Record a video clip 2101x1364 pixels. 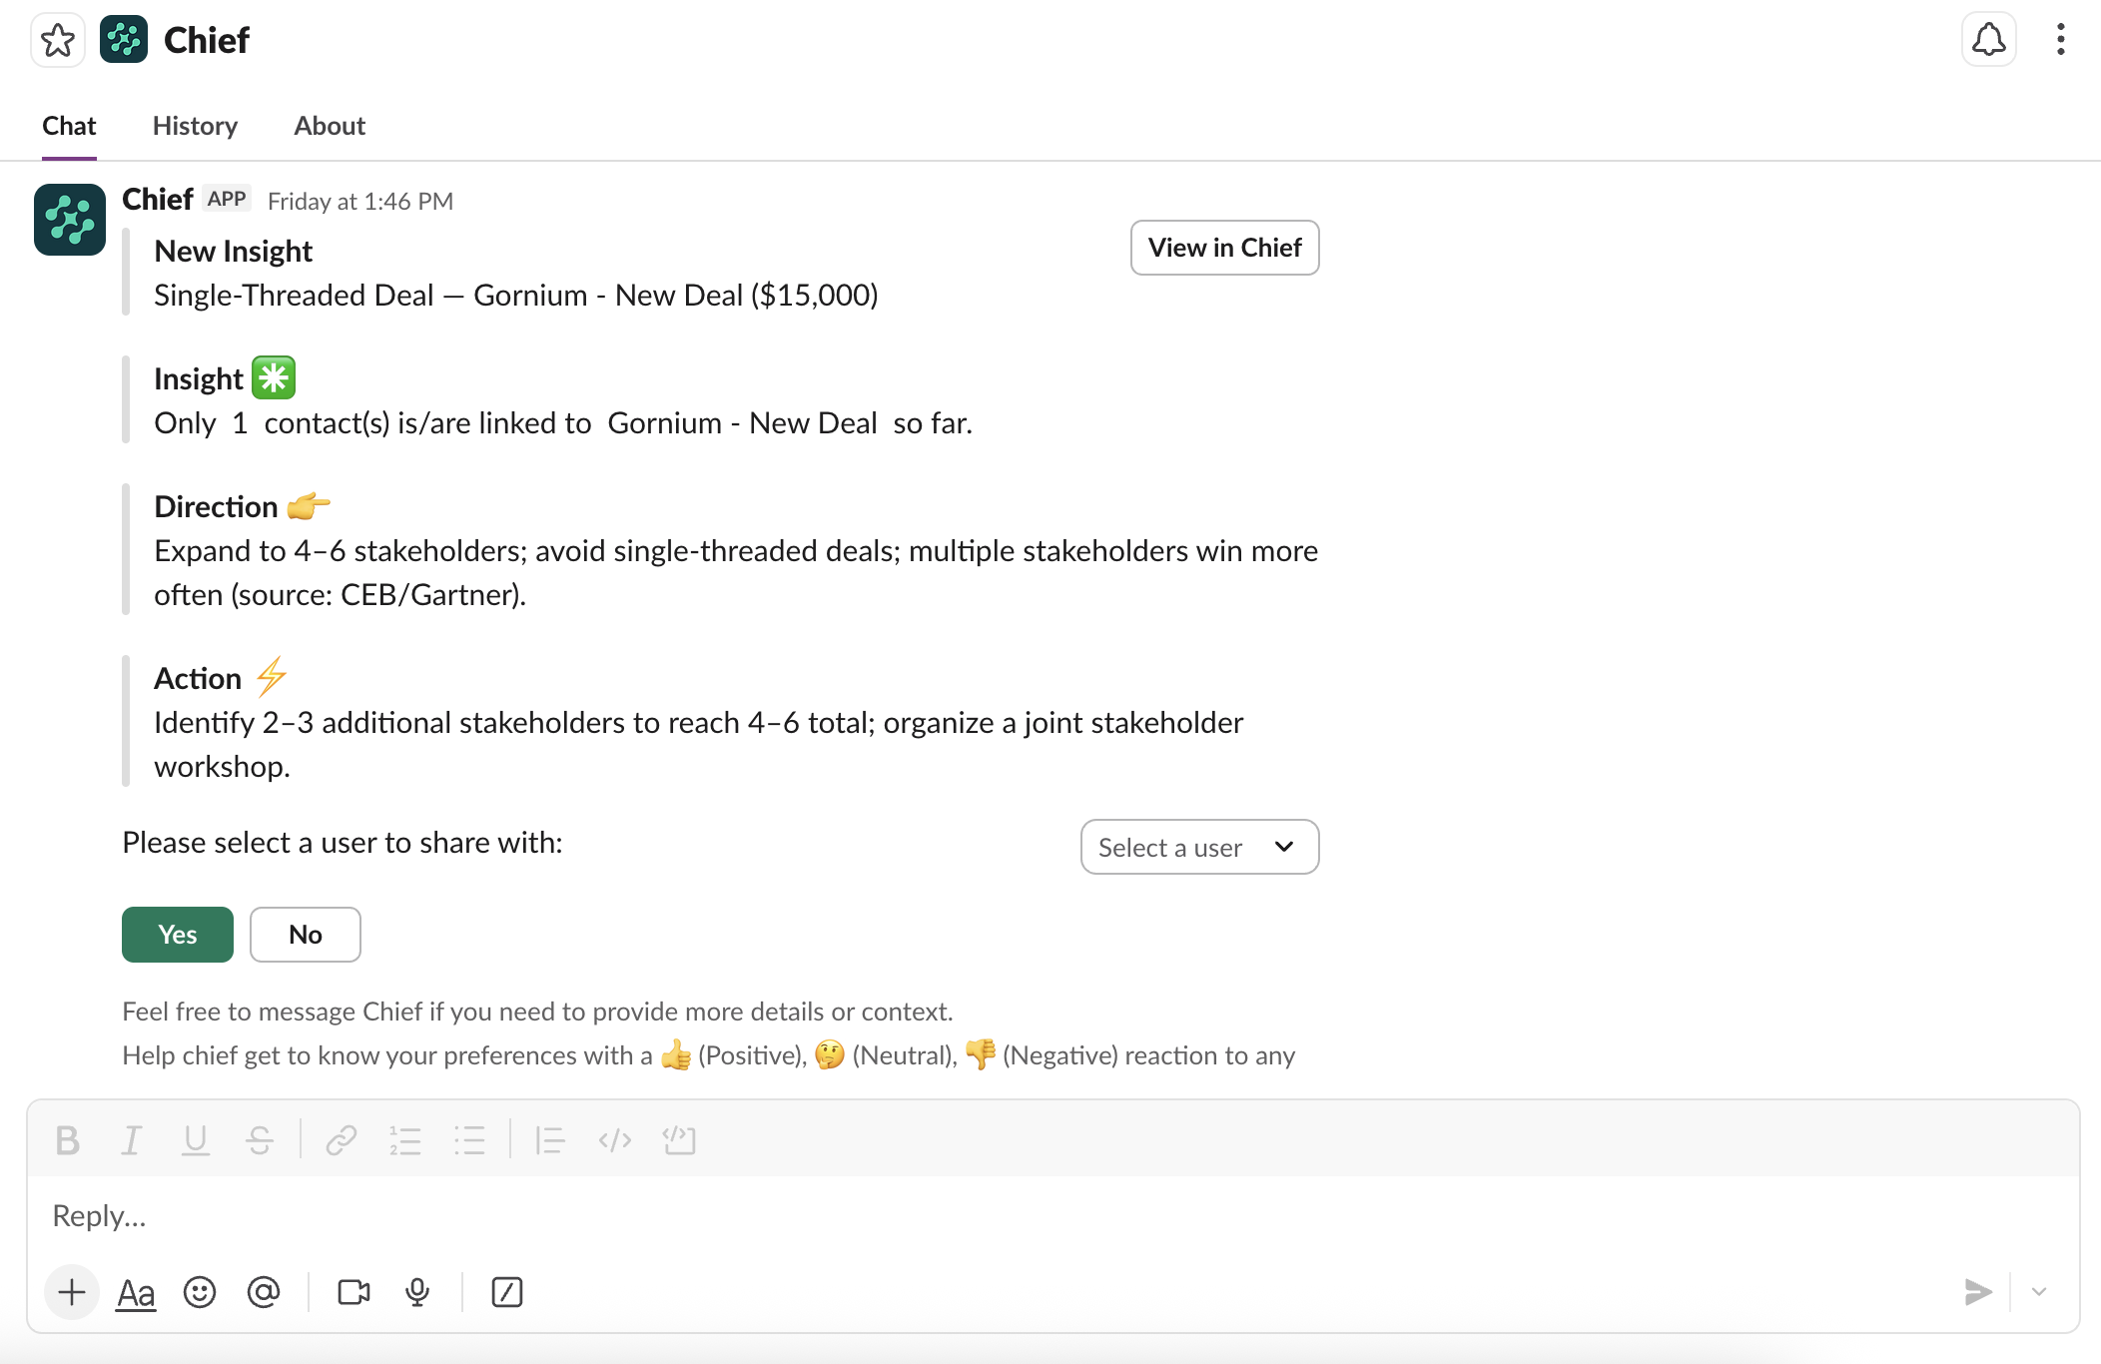[x=353, y=1291]
